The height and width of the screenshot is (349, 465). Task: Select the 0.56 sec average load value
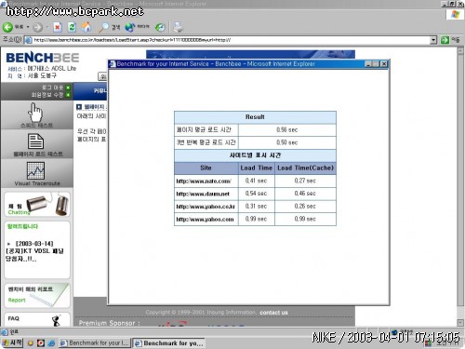[287, 130]
